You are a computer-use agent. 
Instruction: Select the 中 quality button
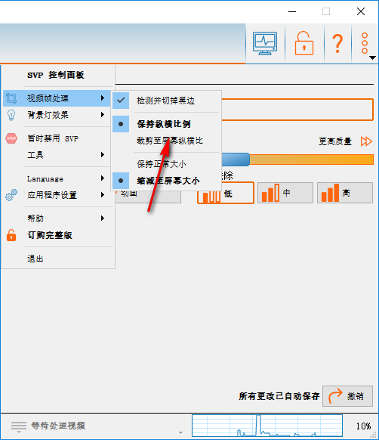click(x=285, y=193)
